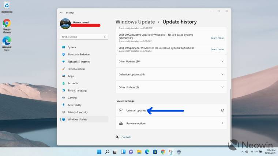The image size is (278, 156).
Task: Open Recycle Bin on desktop
Action: (x=7, y=5)
